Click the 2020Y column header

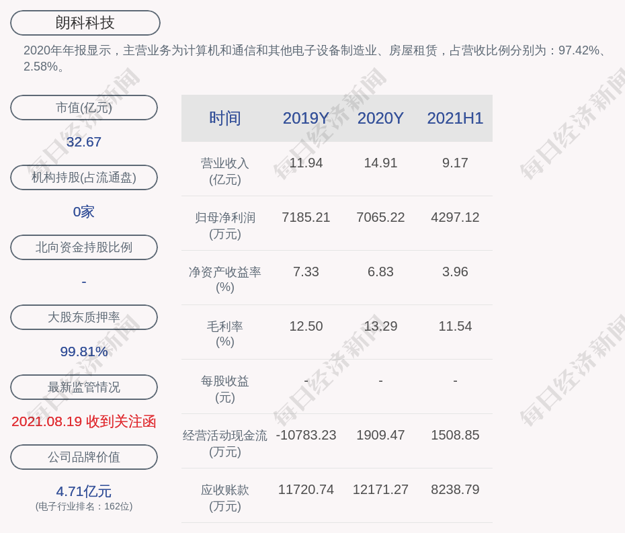380,118
